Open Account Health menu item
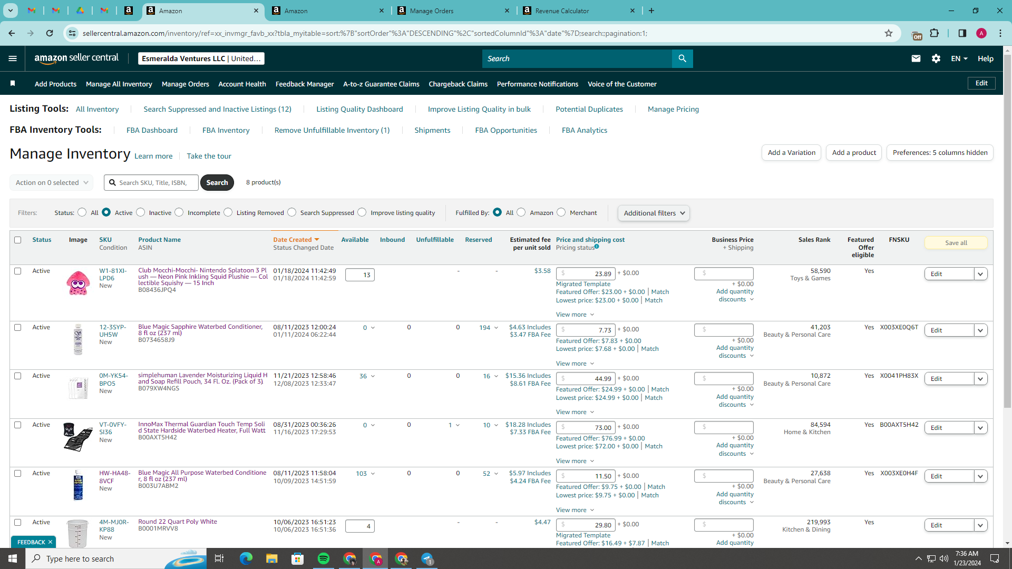The width and height of the screenshot is (1012, 569). tap(242, 84)
